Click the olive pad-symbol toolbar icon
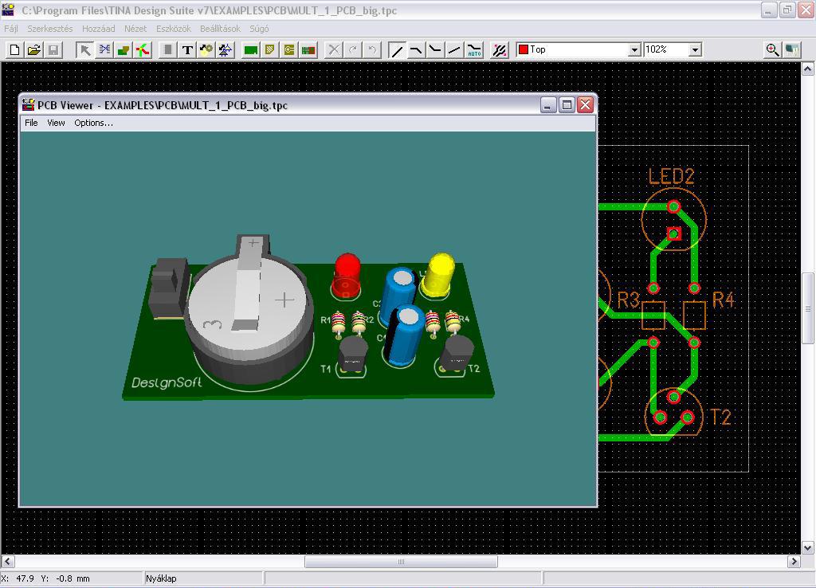Viewport: 816px width, 588px height. click(x=289, y=50)
